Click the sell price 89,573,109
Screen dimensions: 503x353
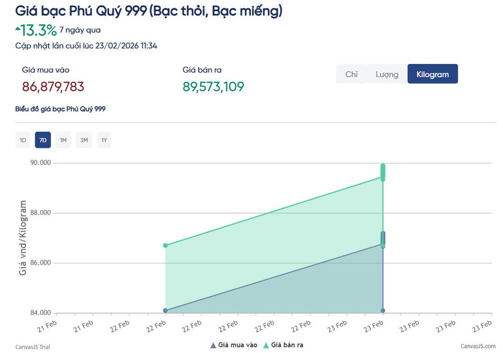coord(213,87)
